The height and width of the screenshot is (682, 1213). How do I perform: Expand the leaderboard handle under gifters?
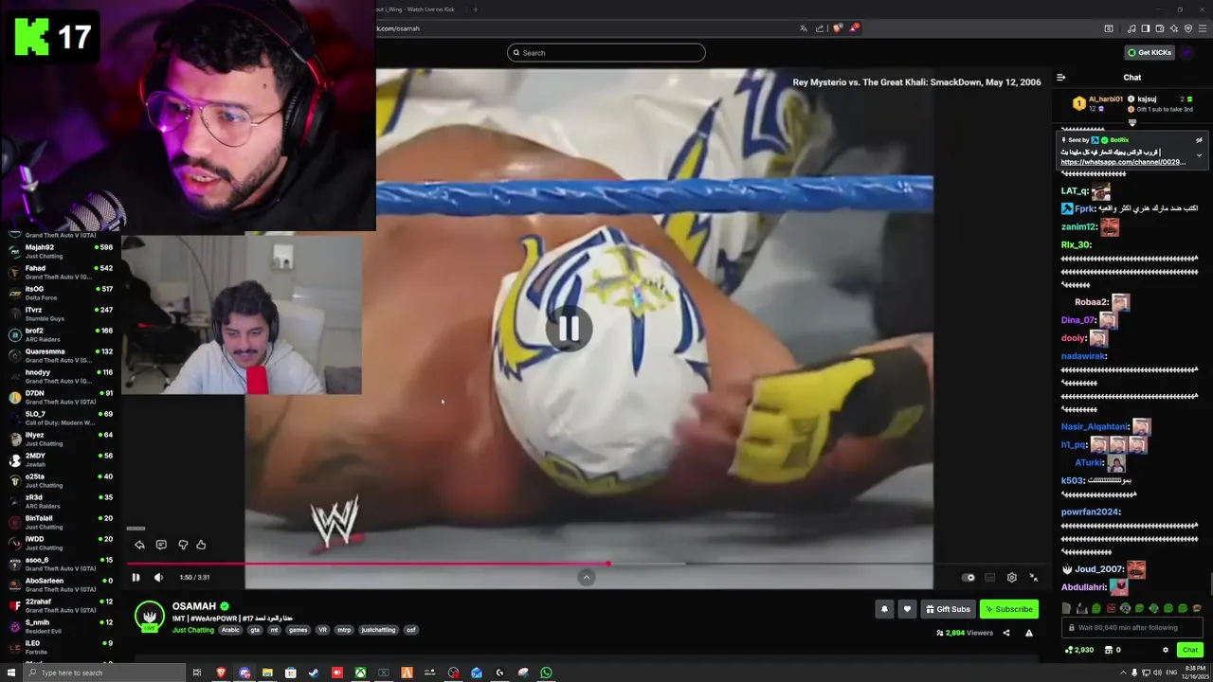tap(1132, 123)
